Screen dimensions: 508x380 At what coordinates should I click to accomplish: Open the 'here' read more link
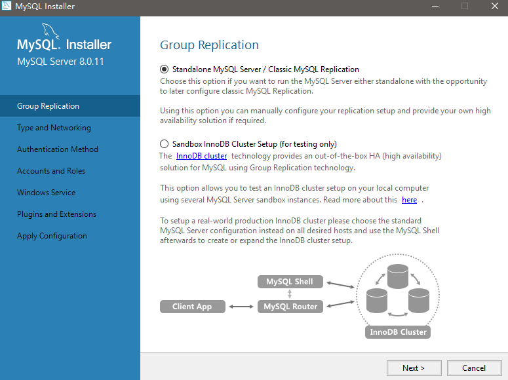(409, 200)
